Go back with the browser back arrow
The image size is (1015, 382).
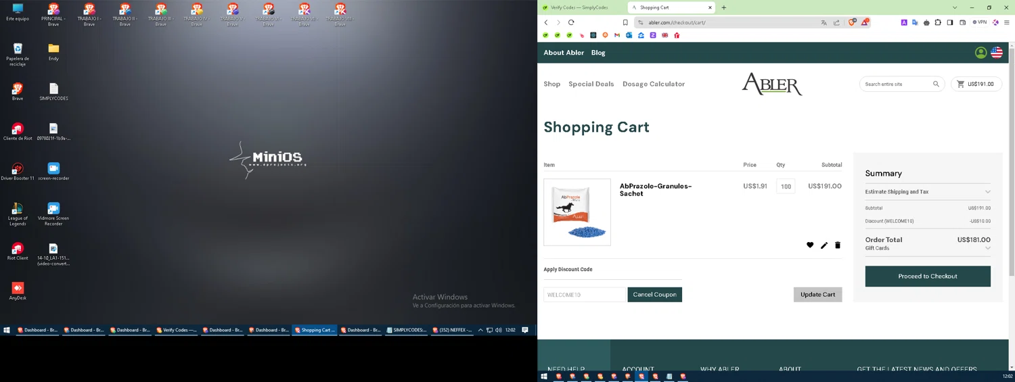click(x=546, y=22)
